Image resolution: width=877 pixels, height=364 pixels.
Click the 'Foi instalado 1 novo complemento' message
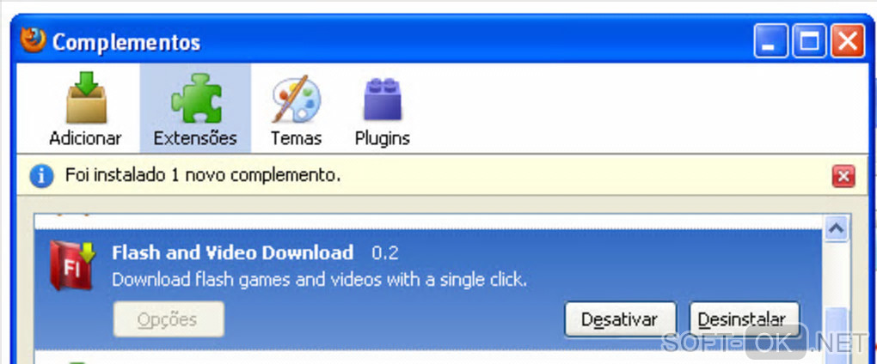(x=203, y=176)
